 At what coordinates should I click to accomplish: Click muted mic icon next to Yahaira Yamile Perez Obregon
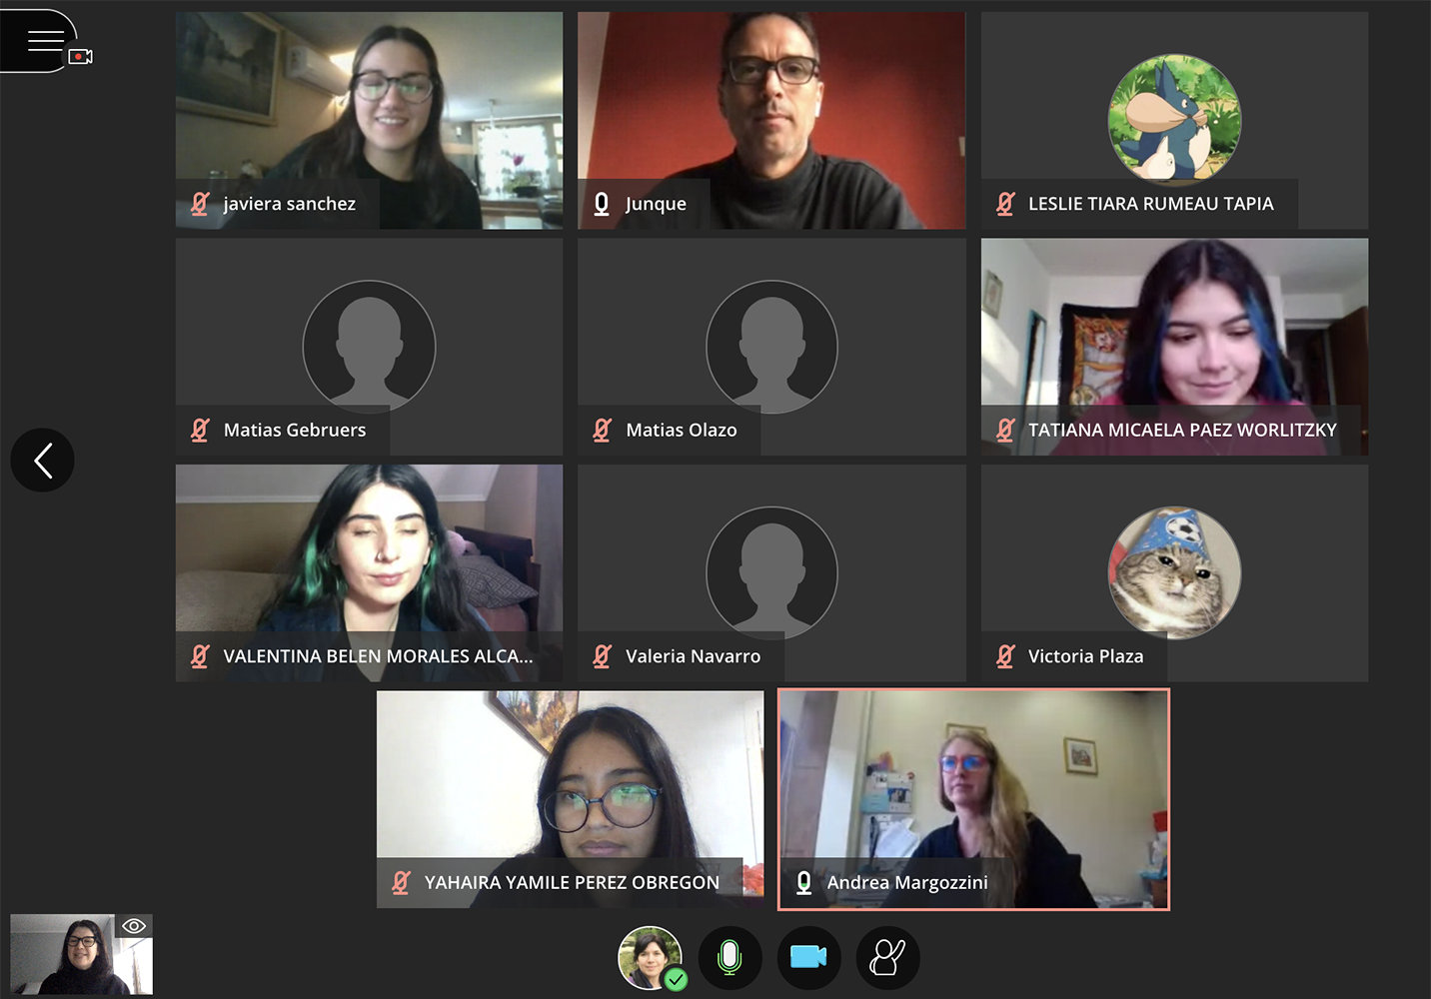tap(401, 882)
